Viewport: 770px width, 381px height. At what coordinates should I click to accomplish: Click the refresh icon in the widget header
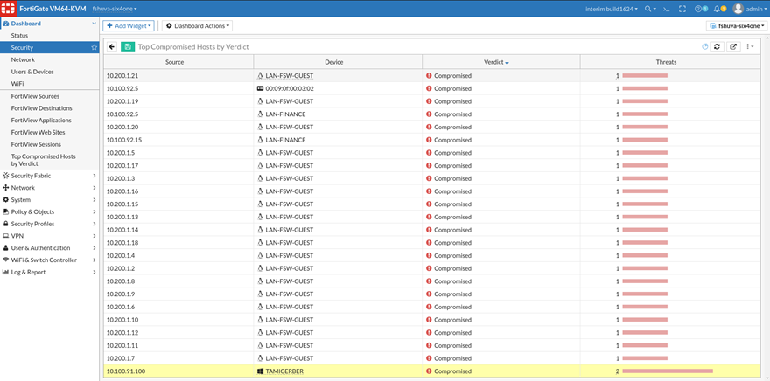(x=717, y=46)
